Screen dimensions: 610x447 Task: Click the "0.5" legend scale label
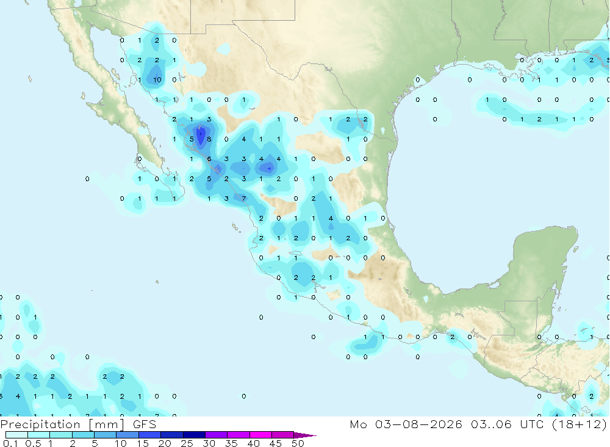click(x=33, y=443)
